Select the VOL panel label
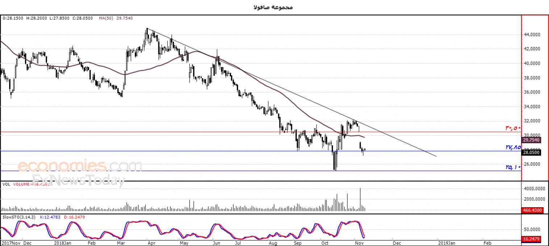 pos(6,184)
